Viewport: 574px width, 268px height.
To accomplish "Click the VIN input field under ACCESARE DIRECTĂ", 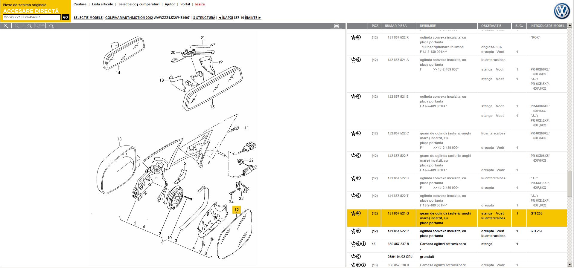I will click(x=32, y=17).
